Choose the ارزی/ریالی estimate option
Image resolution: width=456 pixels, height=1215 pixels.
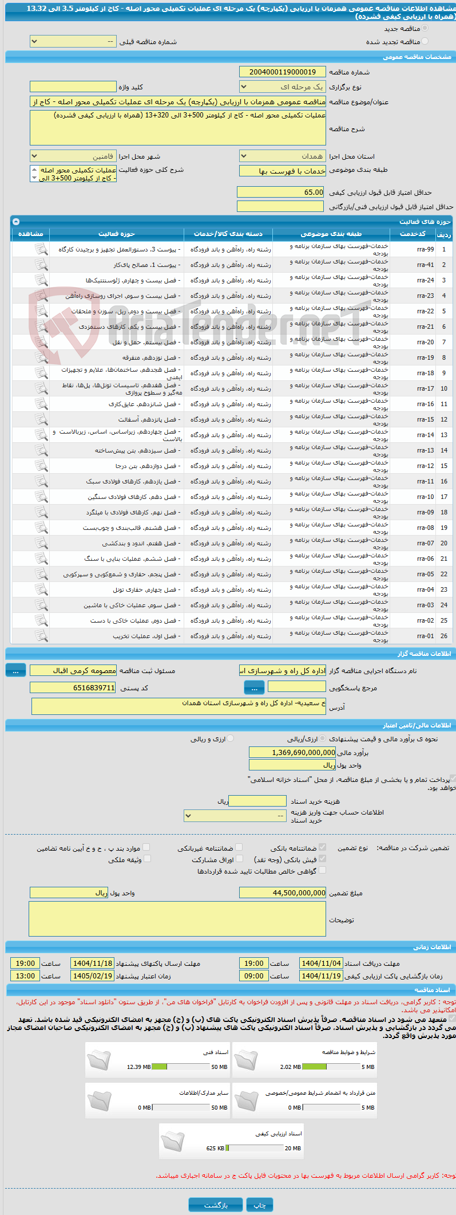click(323, 738)
